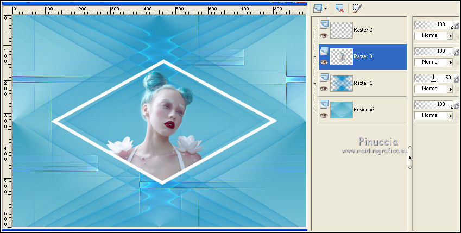This screenshot has height=233, width=461.
Task: Click the Raster 1 opacity slider set to 50
Action: [434, 78]
